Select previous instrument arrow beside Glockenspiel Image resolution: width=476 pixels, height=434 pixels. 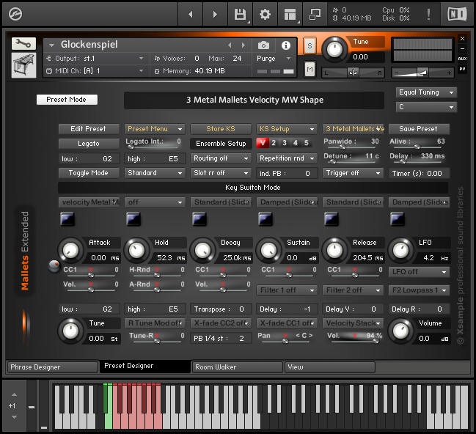click(x=230, y=45)
